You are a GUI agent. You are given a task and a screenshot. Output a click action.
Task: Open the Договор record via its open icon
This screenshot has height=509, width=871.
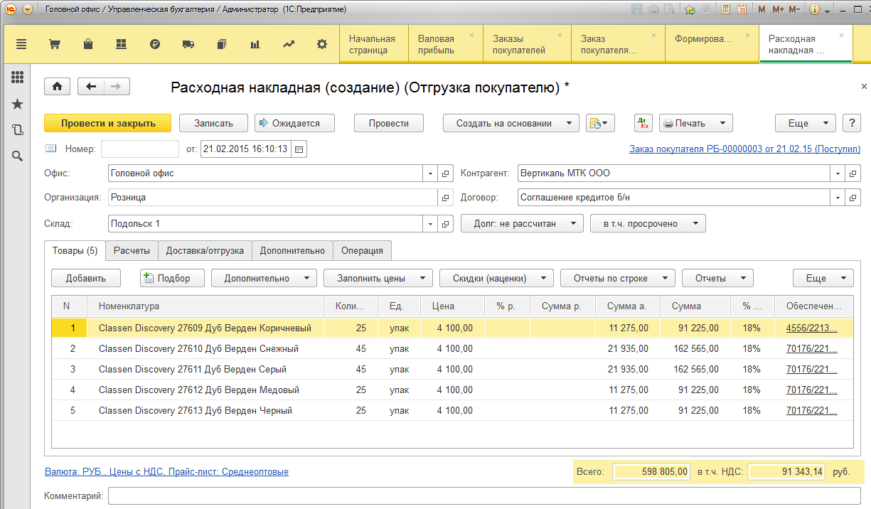854,198
